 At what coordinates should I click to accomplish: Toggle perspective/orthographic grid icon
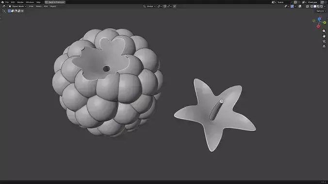point(324,46)
